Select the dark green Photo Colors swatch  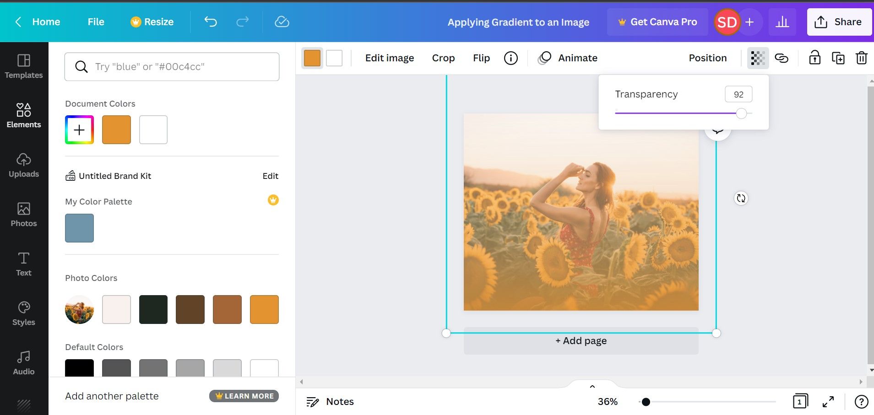153,310
